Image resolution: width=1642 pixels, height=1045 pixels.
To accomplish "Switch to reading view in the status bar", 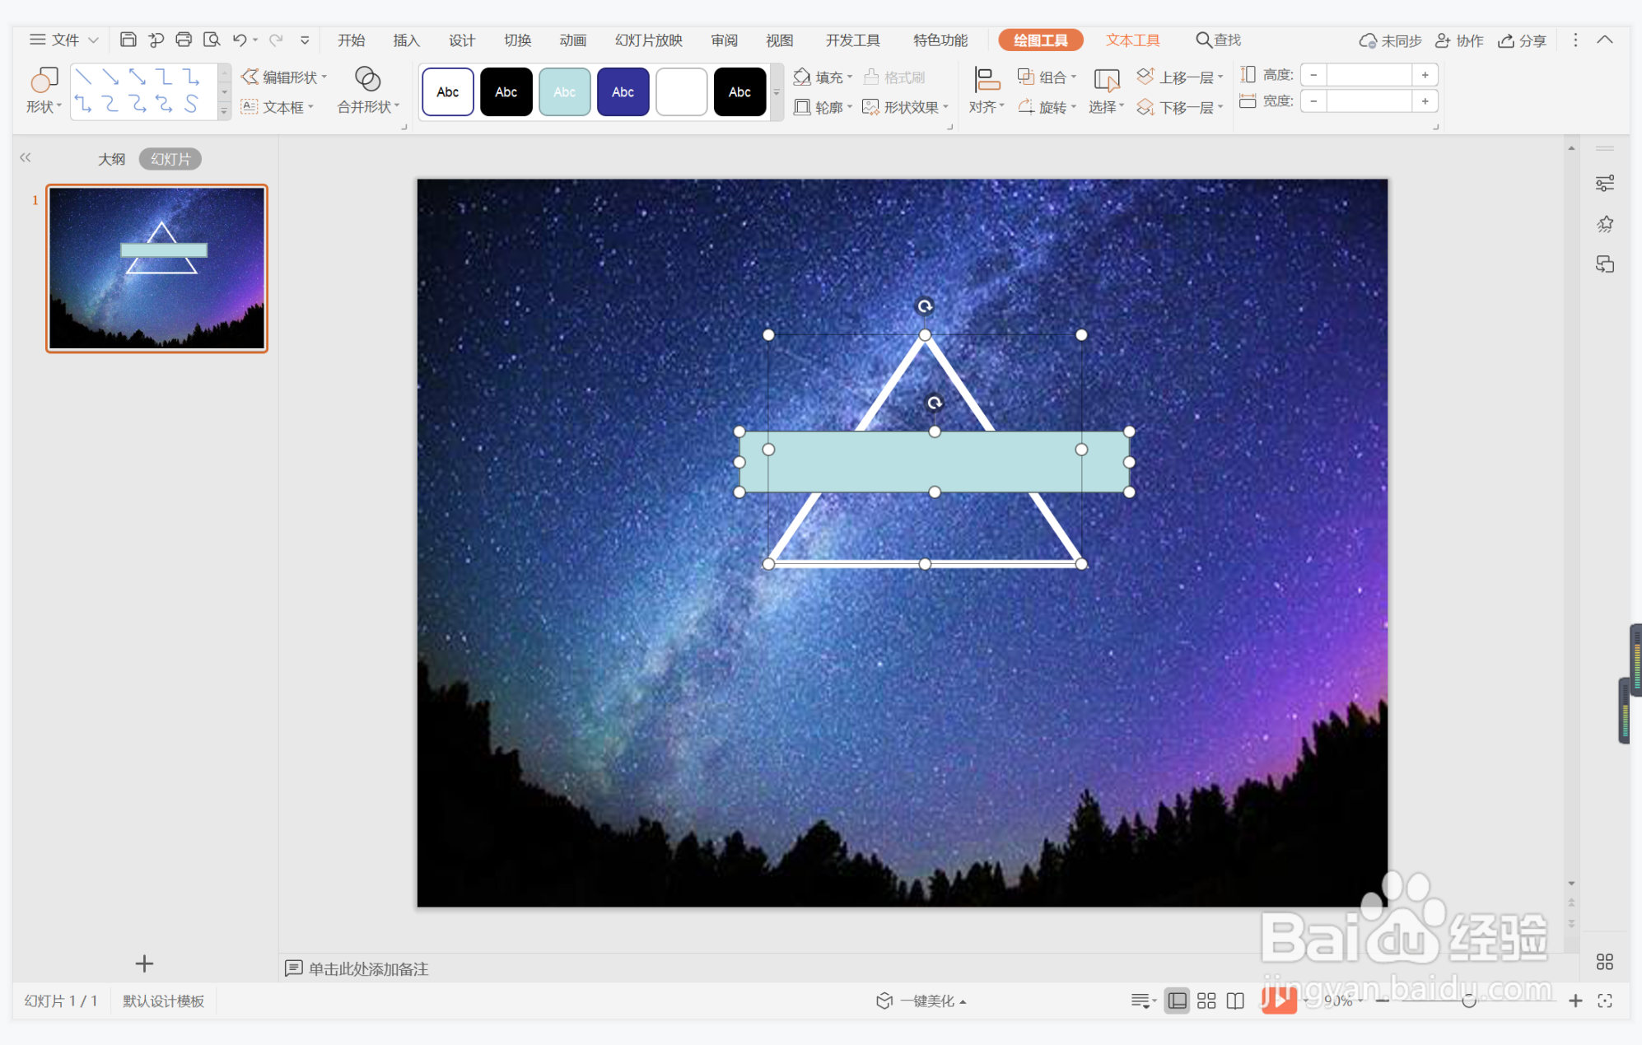I will [1235, 1001].
